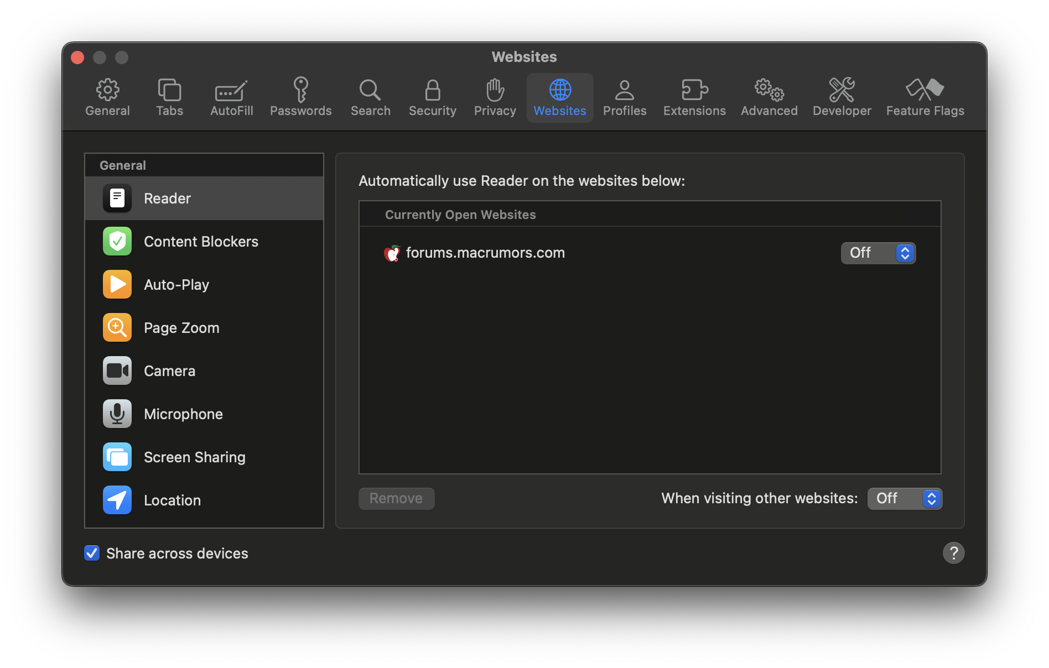
Task: Click the General sidebar section header
Action: (x=123, y=165)
